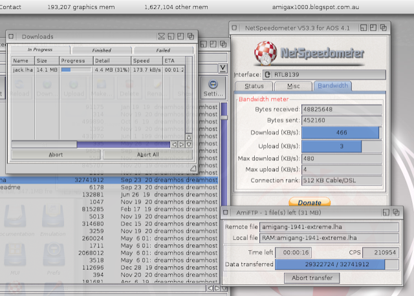Click Downloads horizontal scrollbar right arrow
The image size is (414, 296).
(x=181, y=145)
